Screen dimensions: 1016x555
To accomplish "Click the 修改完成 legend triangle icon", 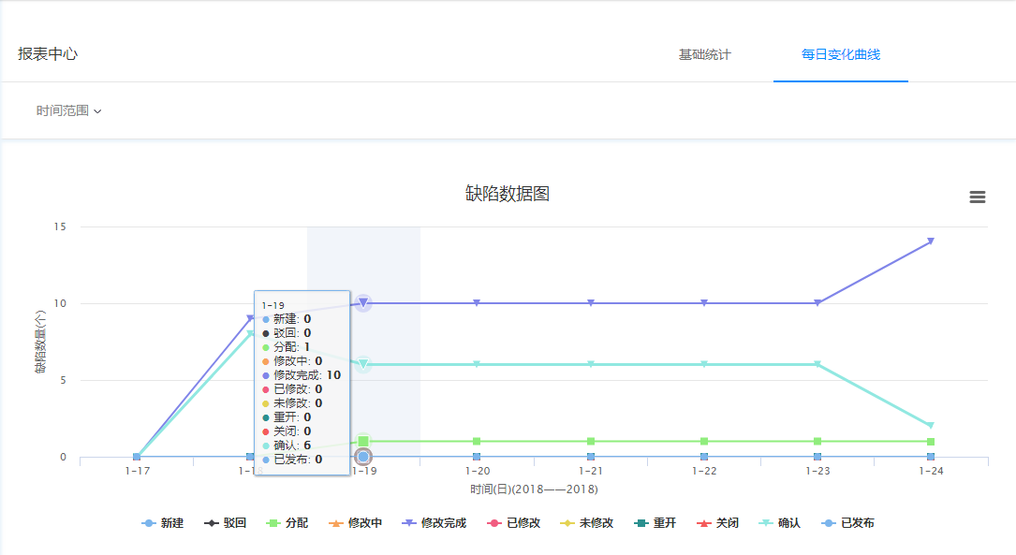I will coord(409,523).
